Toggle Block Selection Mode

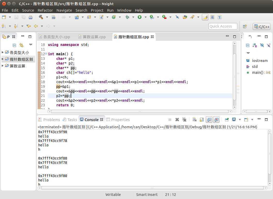coord(212,17)
